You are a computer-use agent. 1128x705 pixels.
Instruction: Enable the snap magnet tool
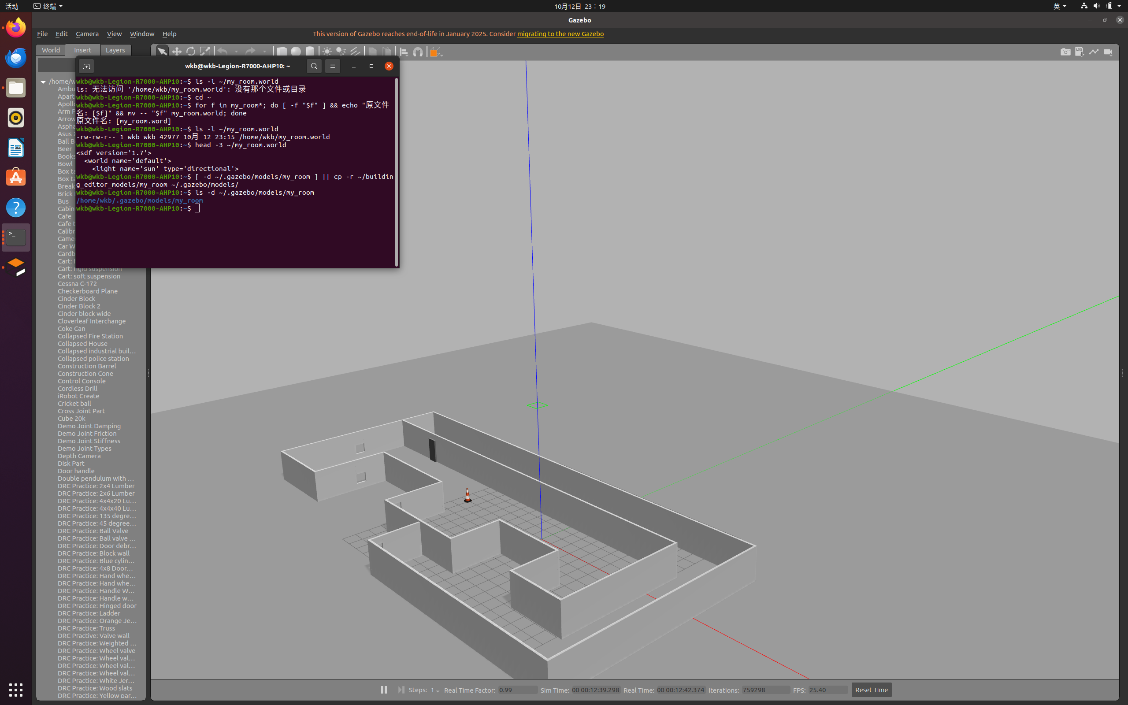click(418, 52)
